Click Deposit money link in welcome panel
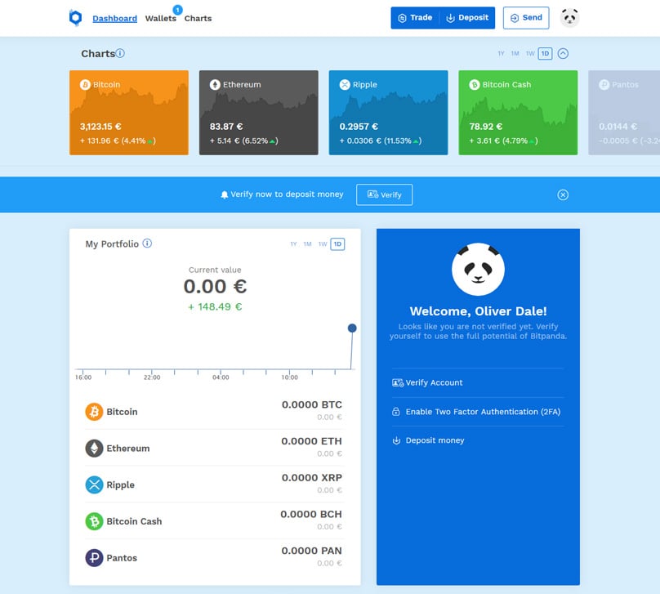 435,440
